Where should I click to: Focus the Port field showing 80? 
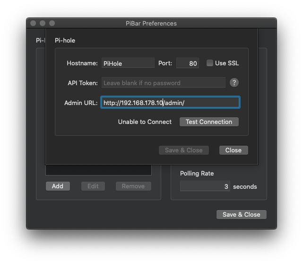tap(188, 63)
